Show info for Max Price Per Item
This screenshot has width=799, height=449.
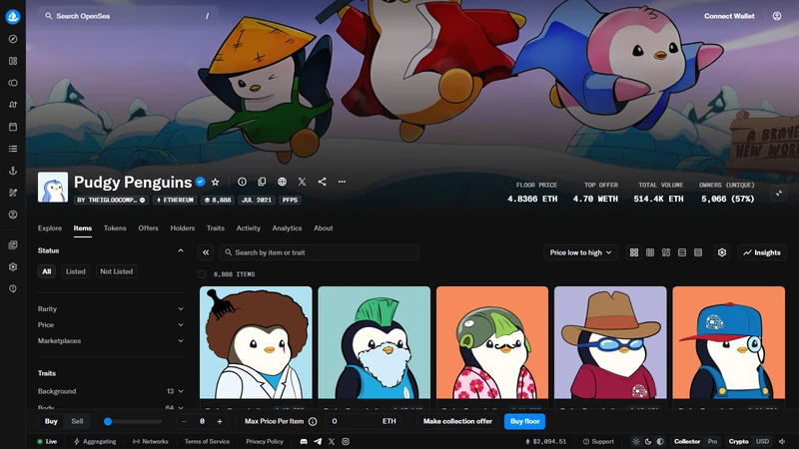pos(313,421)
